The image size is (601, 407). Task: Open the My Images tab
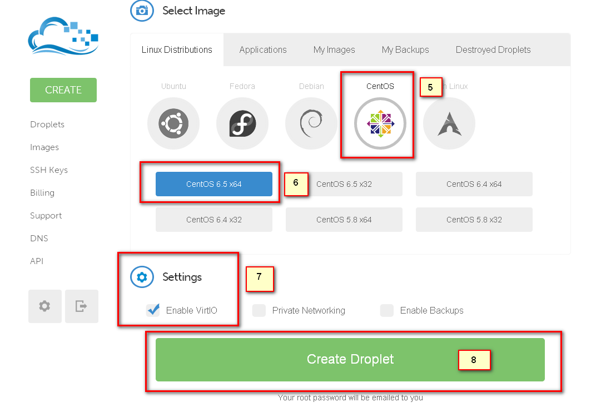[x=334, y=50]
